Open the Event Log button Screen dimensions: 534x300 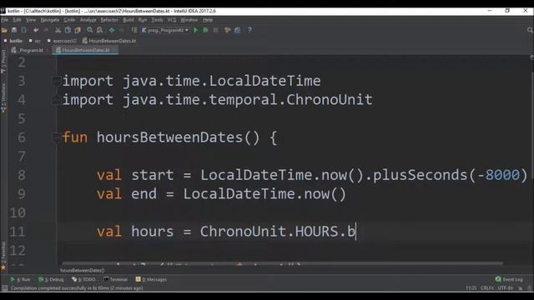pos(509,279)
